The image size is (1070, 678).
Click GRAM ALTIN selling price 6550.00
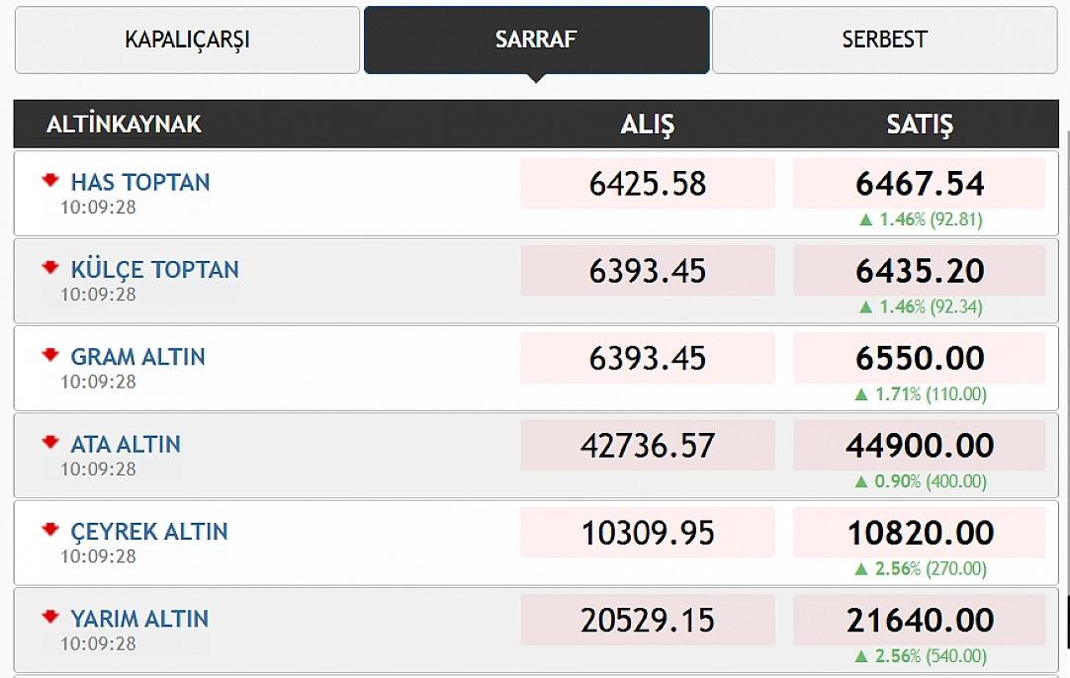click(x=920, y=358)
